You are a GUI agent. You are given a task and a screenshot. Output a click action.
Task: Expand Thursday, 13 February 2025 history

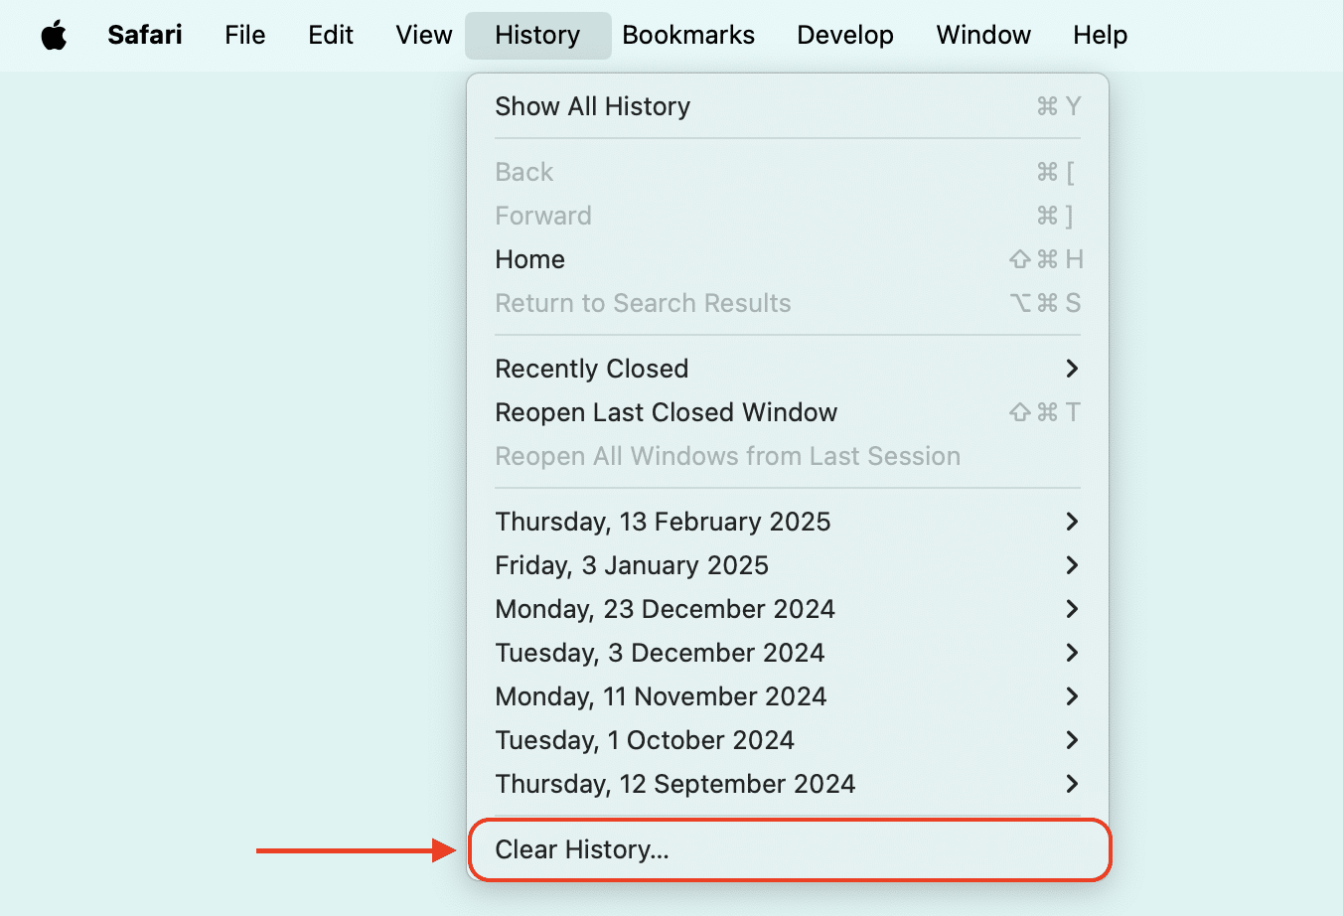tap(788, 522)
